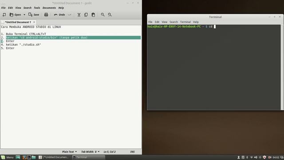Paste from clipboard icon in gedit
This screenshot has width=284, height=160.
click(x=93, y=15)
